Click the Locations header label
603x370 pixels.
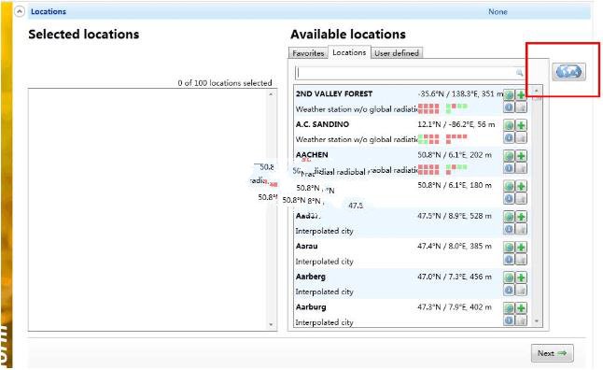point(49,11)
